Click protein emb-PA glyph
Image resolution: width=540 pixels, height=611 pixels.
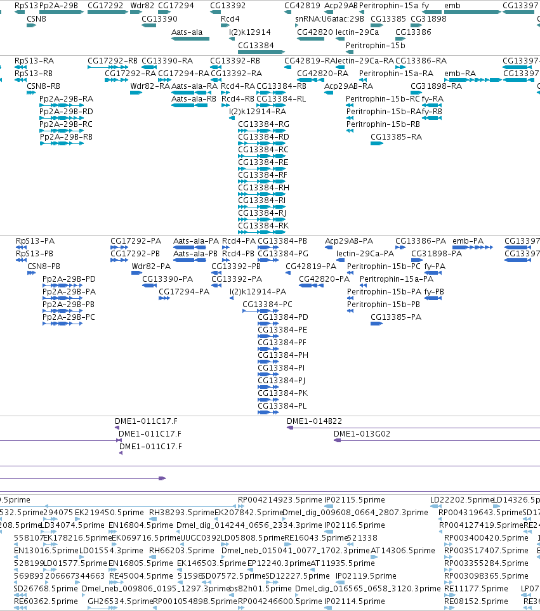tap(473, 247)
